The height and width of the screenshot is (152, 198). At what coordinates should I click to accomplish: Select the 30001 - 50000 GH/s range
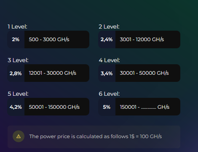[144, 73]
